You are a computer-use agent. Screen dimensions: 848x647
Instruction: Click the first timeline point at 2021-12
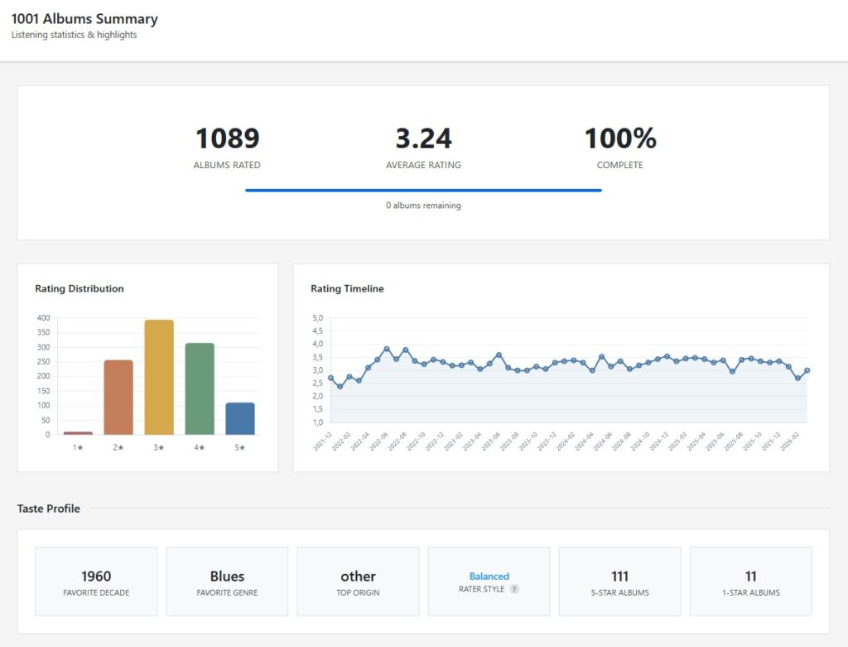(330, 378)
